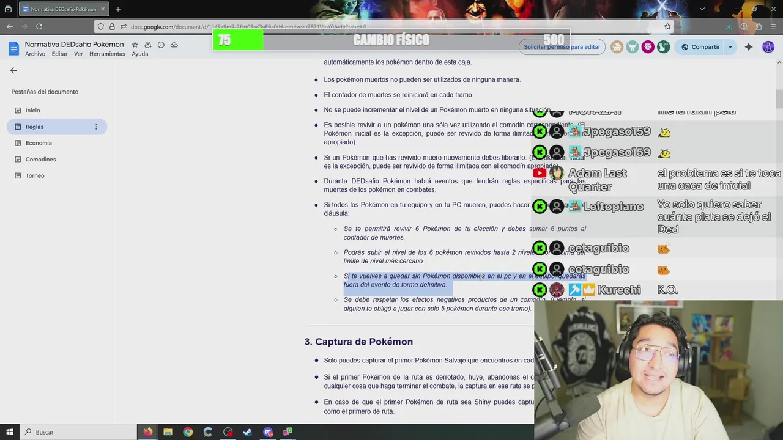Open OBS Studio from the taskbar
783x440 pixels.
(228, 432)
